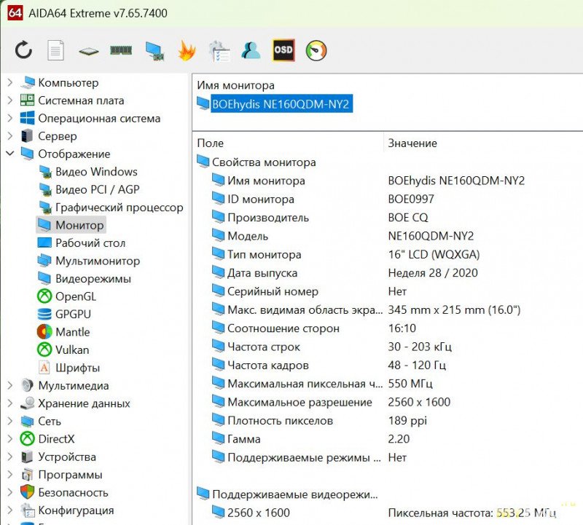
Task: Select the Монитор tree item
Action: pos(71,225)
